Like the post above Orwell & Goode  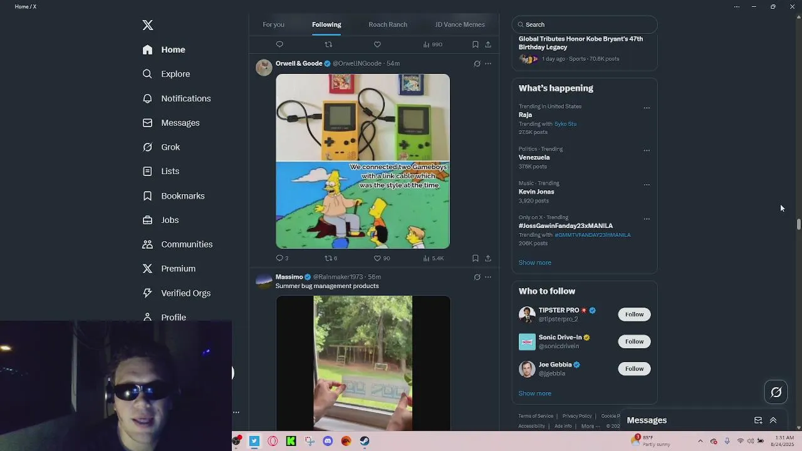[377, 44]
